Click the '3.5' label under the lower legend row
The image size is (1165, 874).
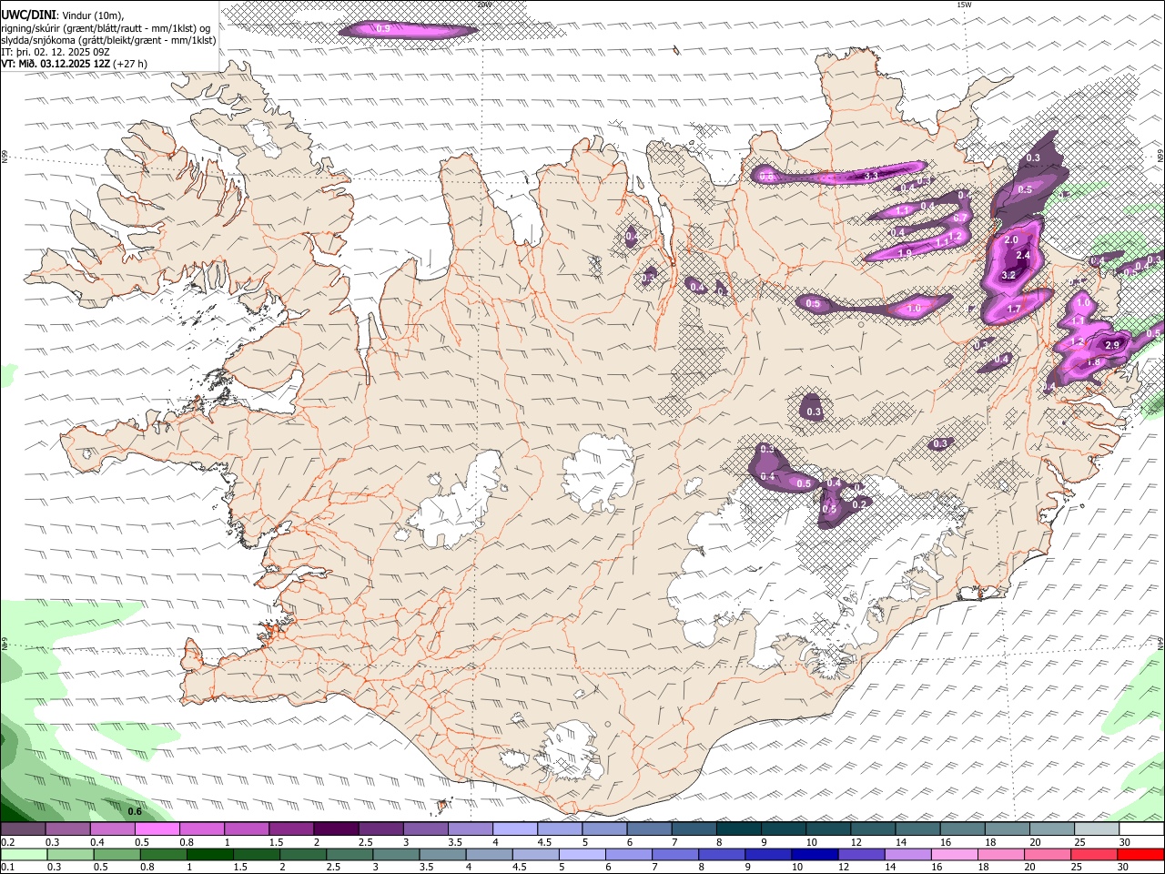[x=427, y=867]
